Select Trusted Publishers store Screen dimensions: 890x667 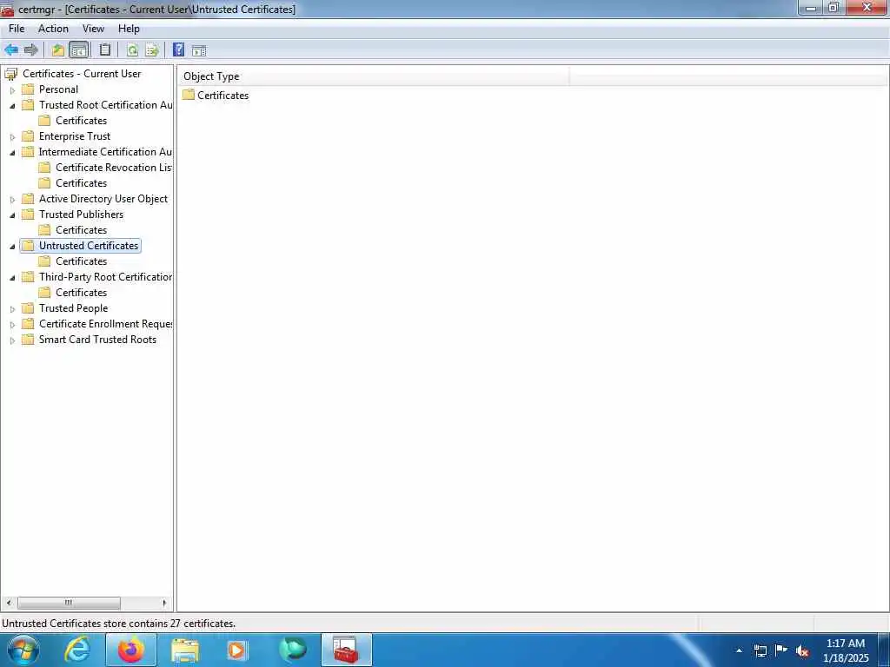point(81,215)
